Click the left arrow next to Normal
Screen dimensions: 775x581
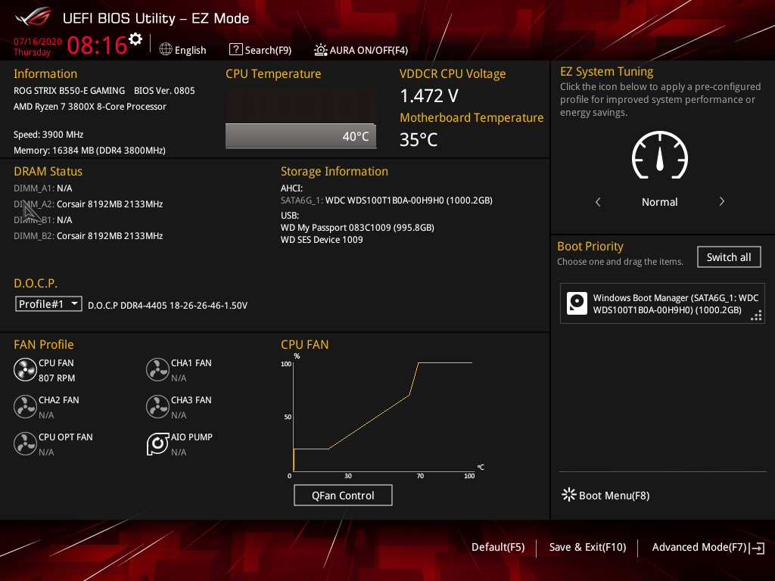(x=597, y=202)
